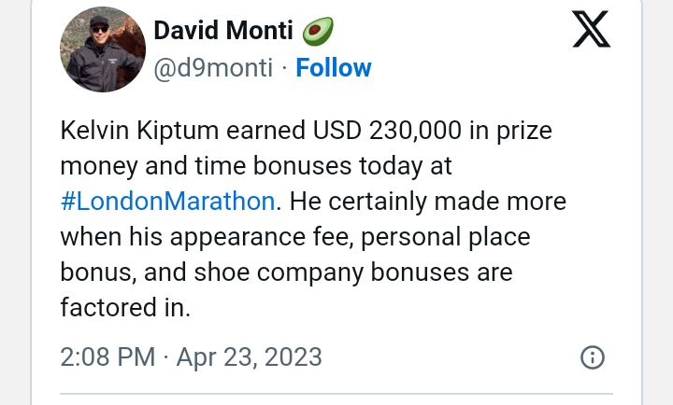
Task: Click the word "prize" in the tweet
Action: coord(522,131)
